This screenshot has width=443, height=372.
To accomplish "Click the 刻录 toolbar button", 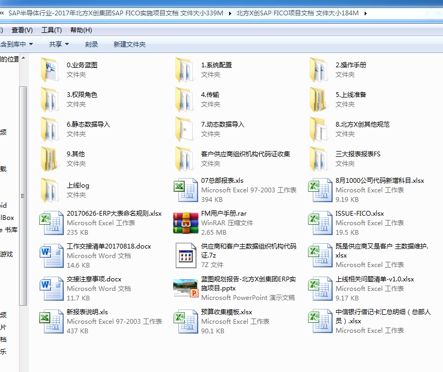I will tap(91, 44).
